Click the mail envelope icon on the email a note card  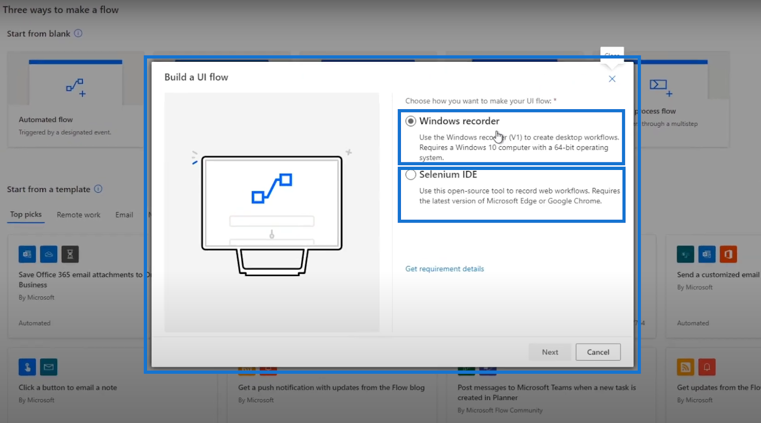(49, 367)
